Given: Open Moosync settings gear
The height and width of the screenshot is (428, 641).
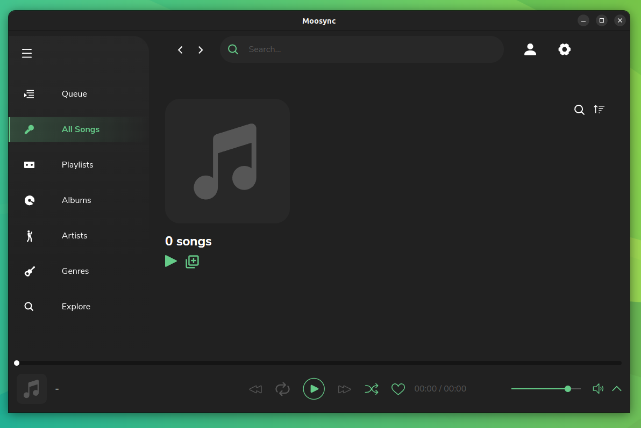Looking at the screenshot, I should 564,49.
